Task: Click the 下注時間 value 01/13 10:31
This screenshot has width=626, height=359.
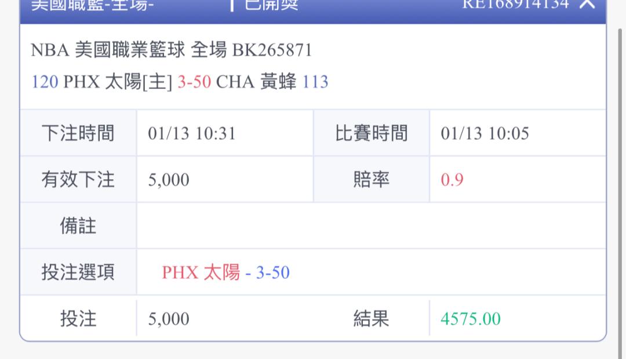Action: tap(192, 134)
